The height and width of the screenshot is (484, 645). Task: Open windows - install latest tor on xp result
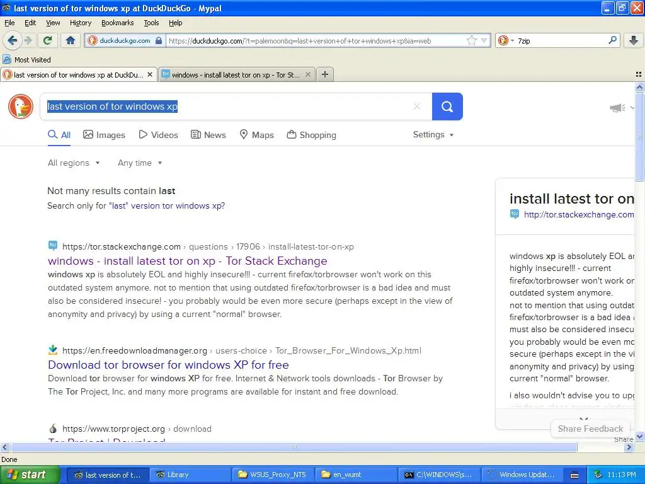coord(188,261)
